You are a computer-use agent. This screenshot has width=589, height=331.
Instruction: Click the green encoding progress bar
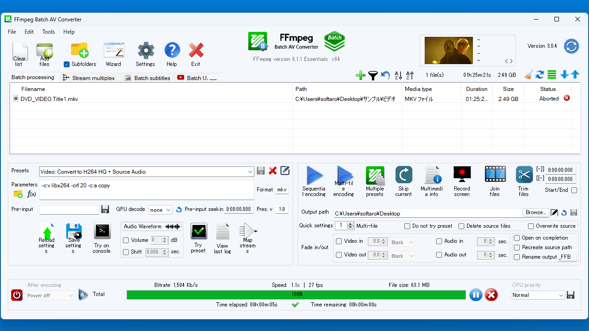[x=296, y=295]
